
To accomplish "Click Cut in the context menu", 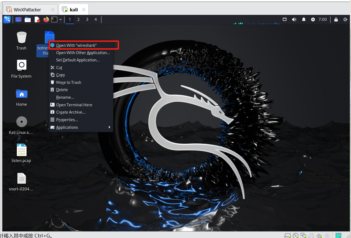I will point(81,68).
